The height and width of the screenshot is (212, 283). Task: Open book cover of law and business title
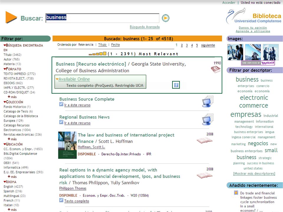[x=67, y=145]
